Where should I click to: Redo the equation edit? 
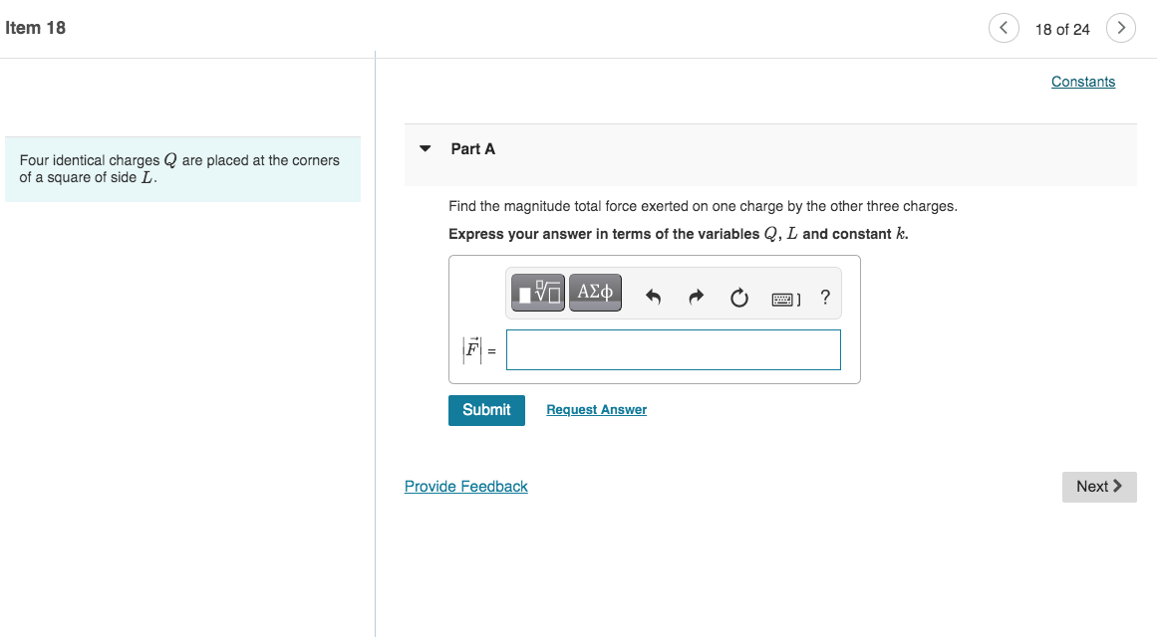pos(696,296)
